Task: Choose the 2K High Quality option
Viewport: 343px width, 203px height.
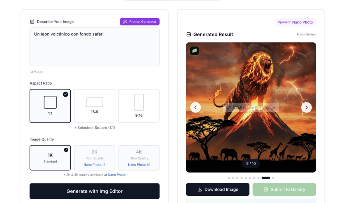Action: pos(94,158)
